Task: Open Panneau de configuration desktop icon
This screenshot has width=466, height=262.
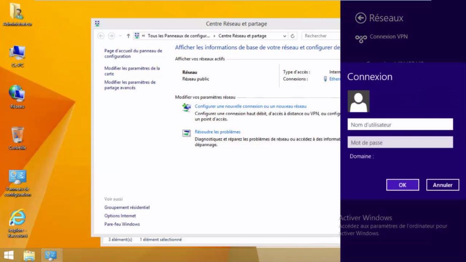Action: 17,183
